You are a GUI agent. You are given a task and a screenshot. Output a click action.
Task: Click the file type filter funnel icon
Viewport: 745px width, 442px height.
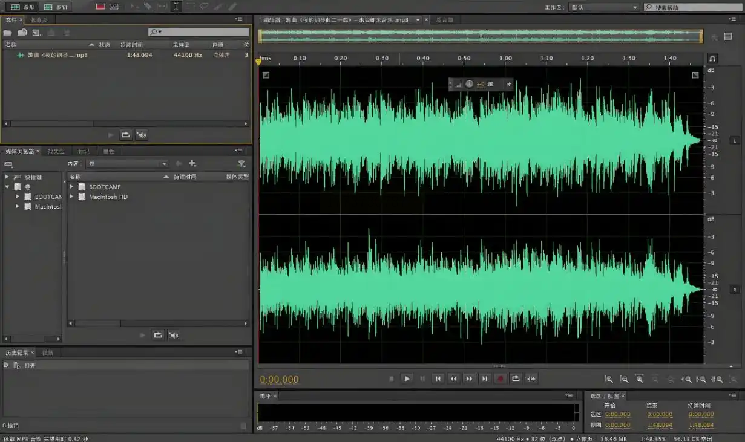[x=241, y=164]
